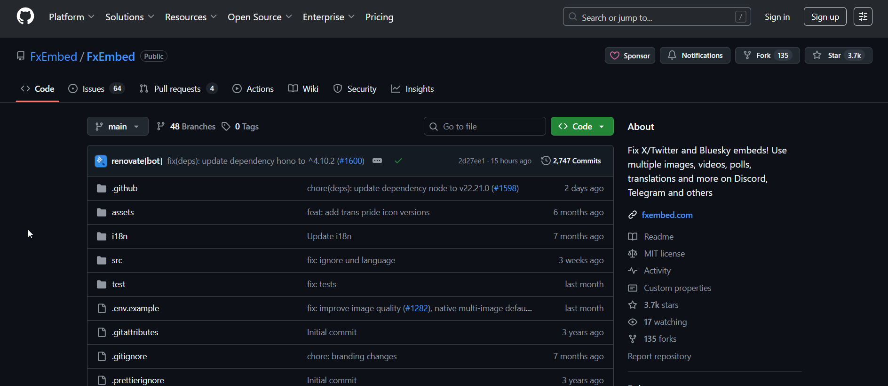Expand the green Code dropdown button

(582, 127)
